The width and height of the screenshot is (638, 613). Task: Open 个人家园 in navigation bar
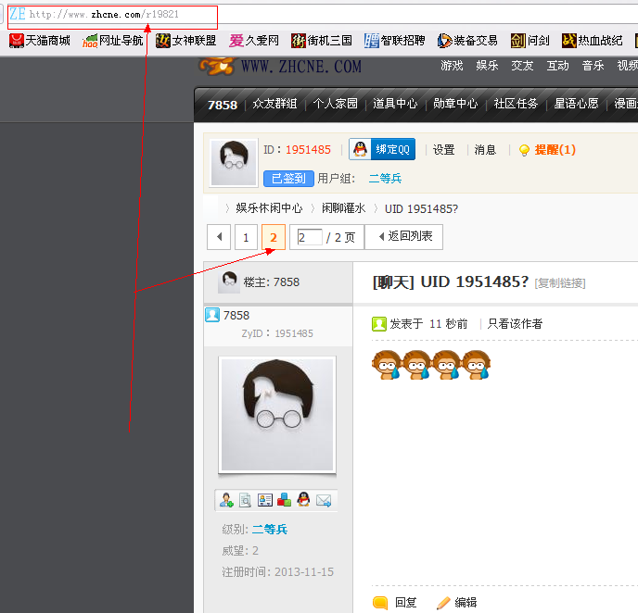pyautogui.click(x=336, y=104)
